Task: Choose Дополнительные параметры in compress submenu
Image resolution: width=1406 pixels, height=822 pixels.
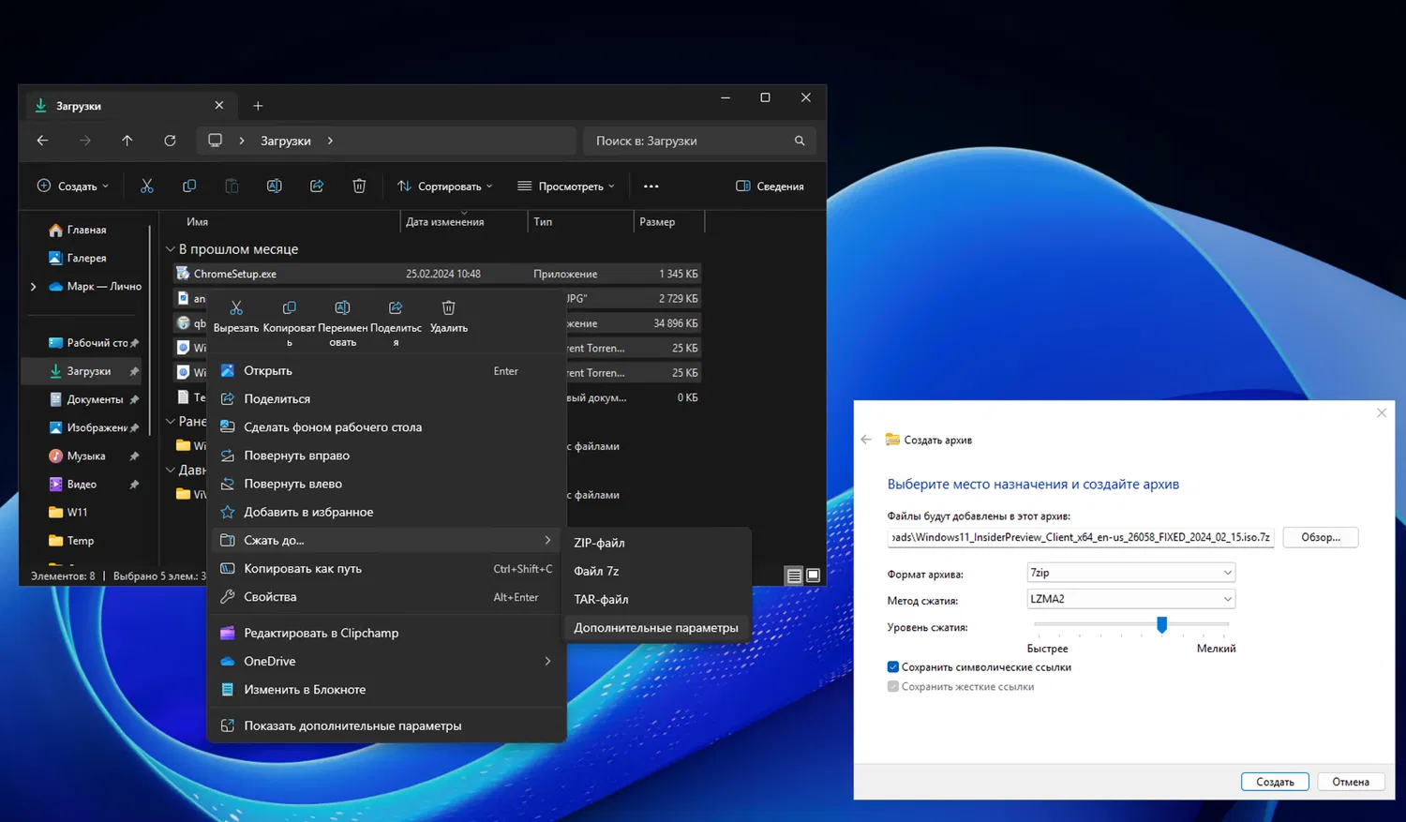Action: click(655, 628)
